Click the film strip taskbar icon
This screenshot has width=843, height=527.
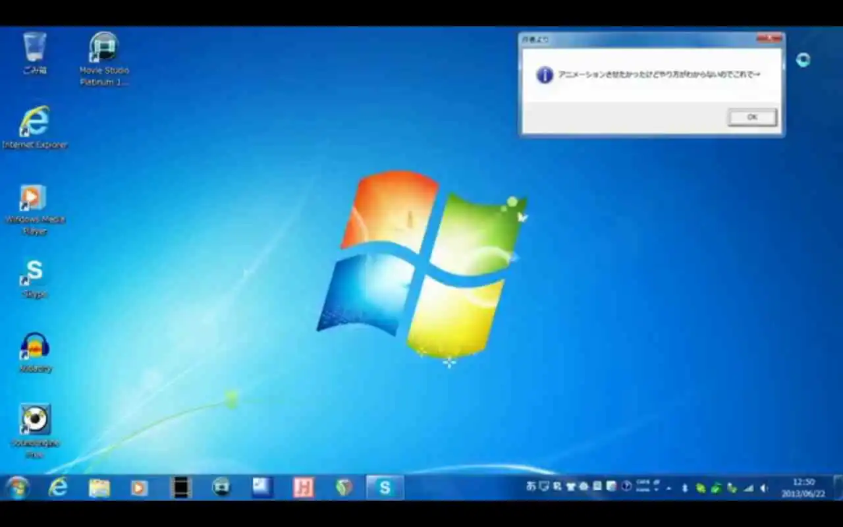180,487
